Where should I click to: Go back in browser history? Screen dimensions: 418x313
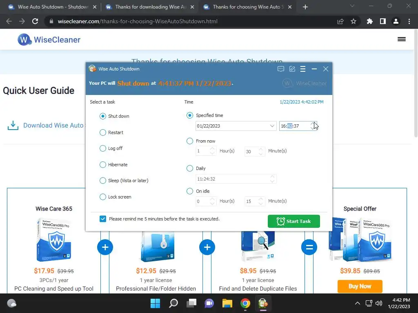[x=9, y=21]
